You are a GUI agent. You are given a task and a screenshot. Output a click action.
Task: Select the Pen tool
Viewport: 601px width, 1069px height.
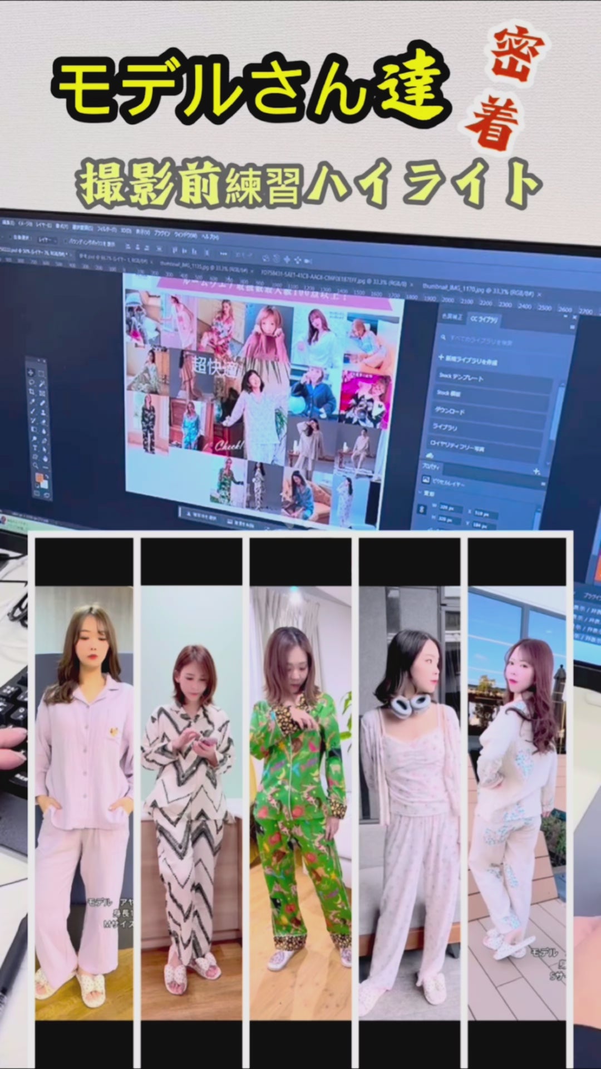pos(46,440)
